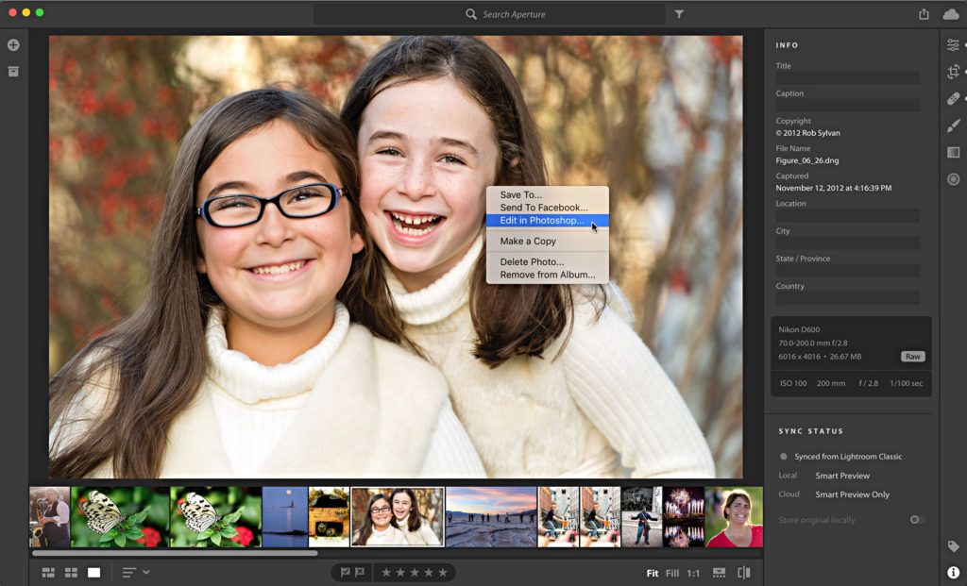Select the Healing Brush bandage tool

(953, 99)
